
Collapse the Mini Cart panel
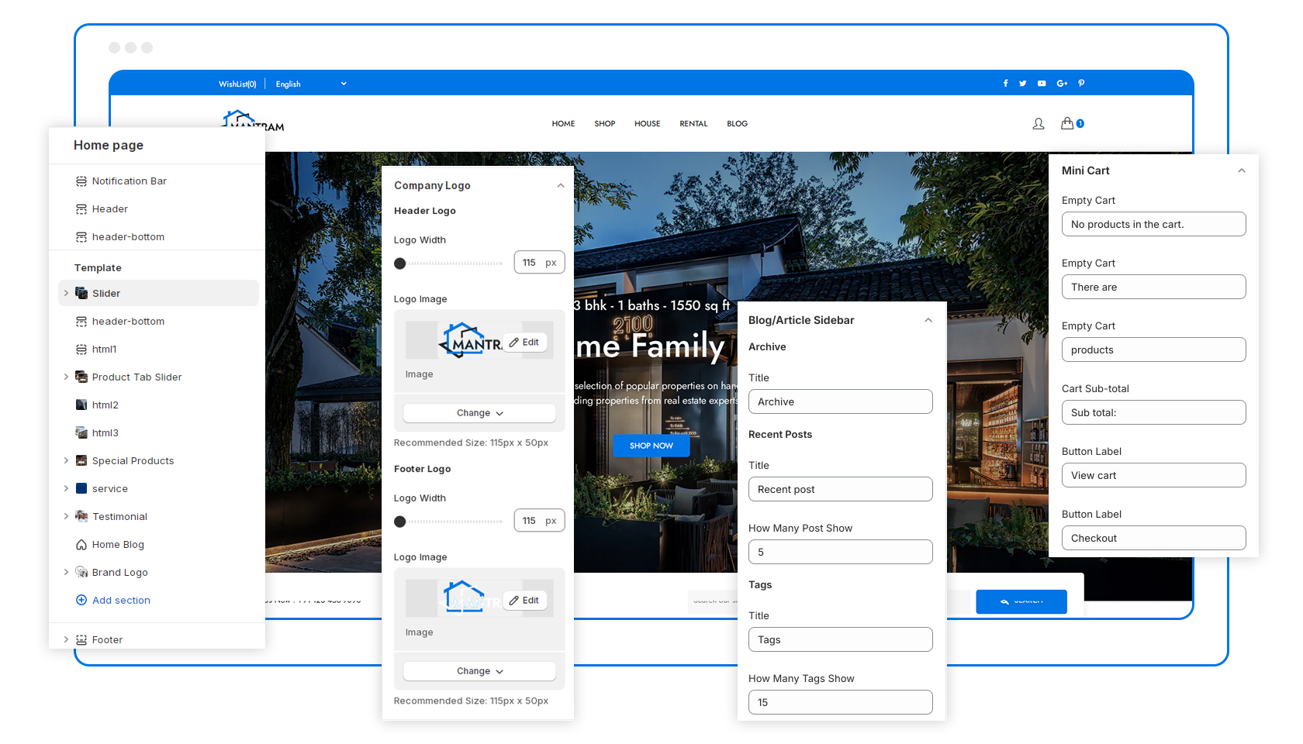point(1241,170)
